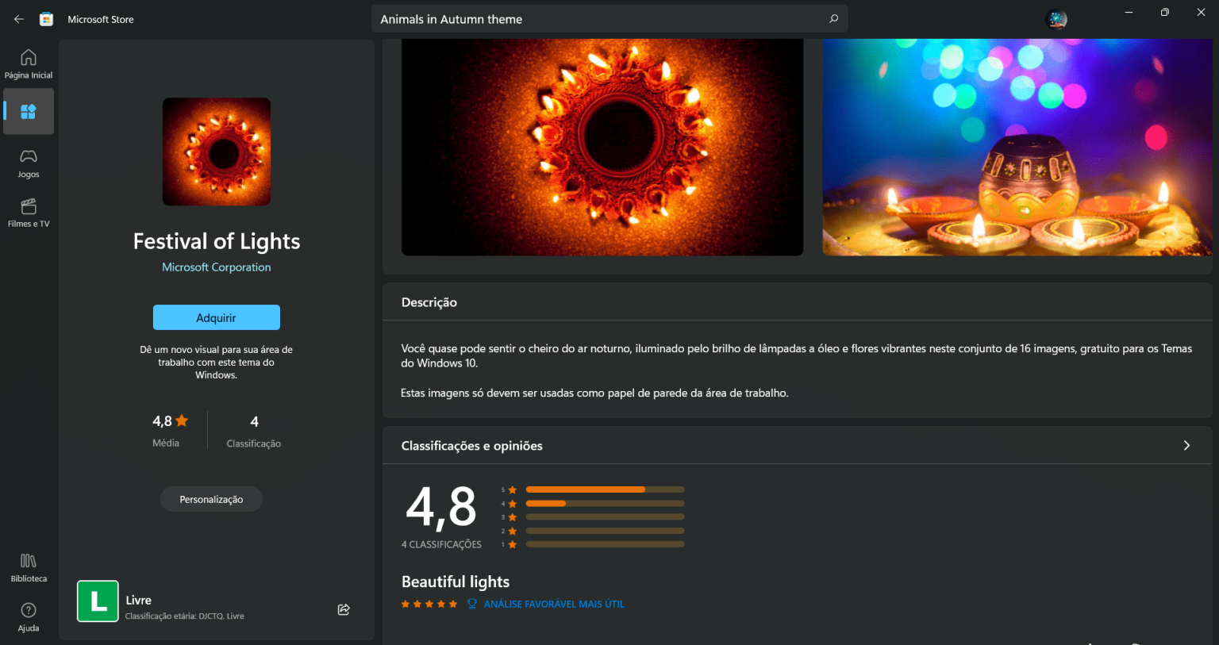Expand Classificações e opiniões section
This screenshot has width=1219, height=645.
(1186, 446)
